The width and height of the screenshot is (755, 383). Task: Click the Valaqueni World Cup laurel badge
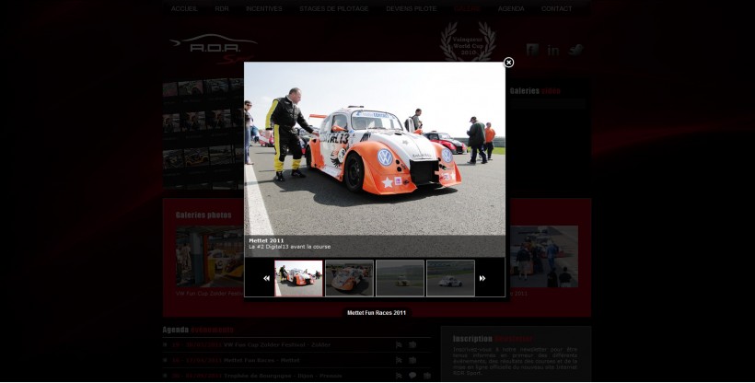coord(468,41)
